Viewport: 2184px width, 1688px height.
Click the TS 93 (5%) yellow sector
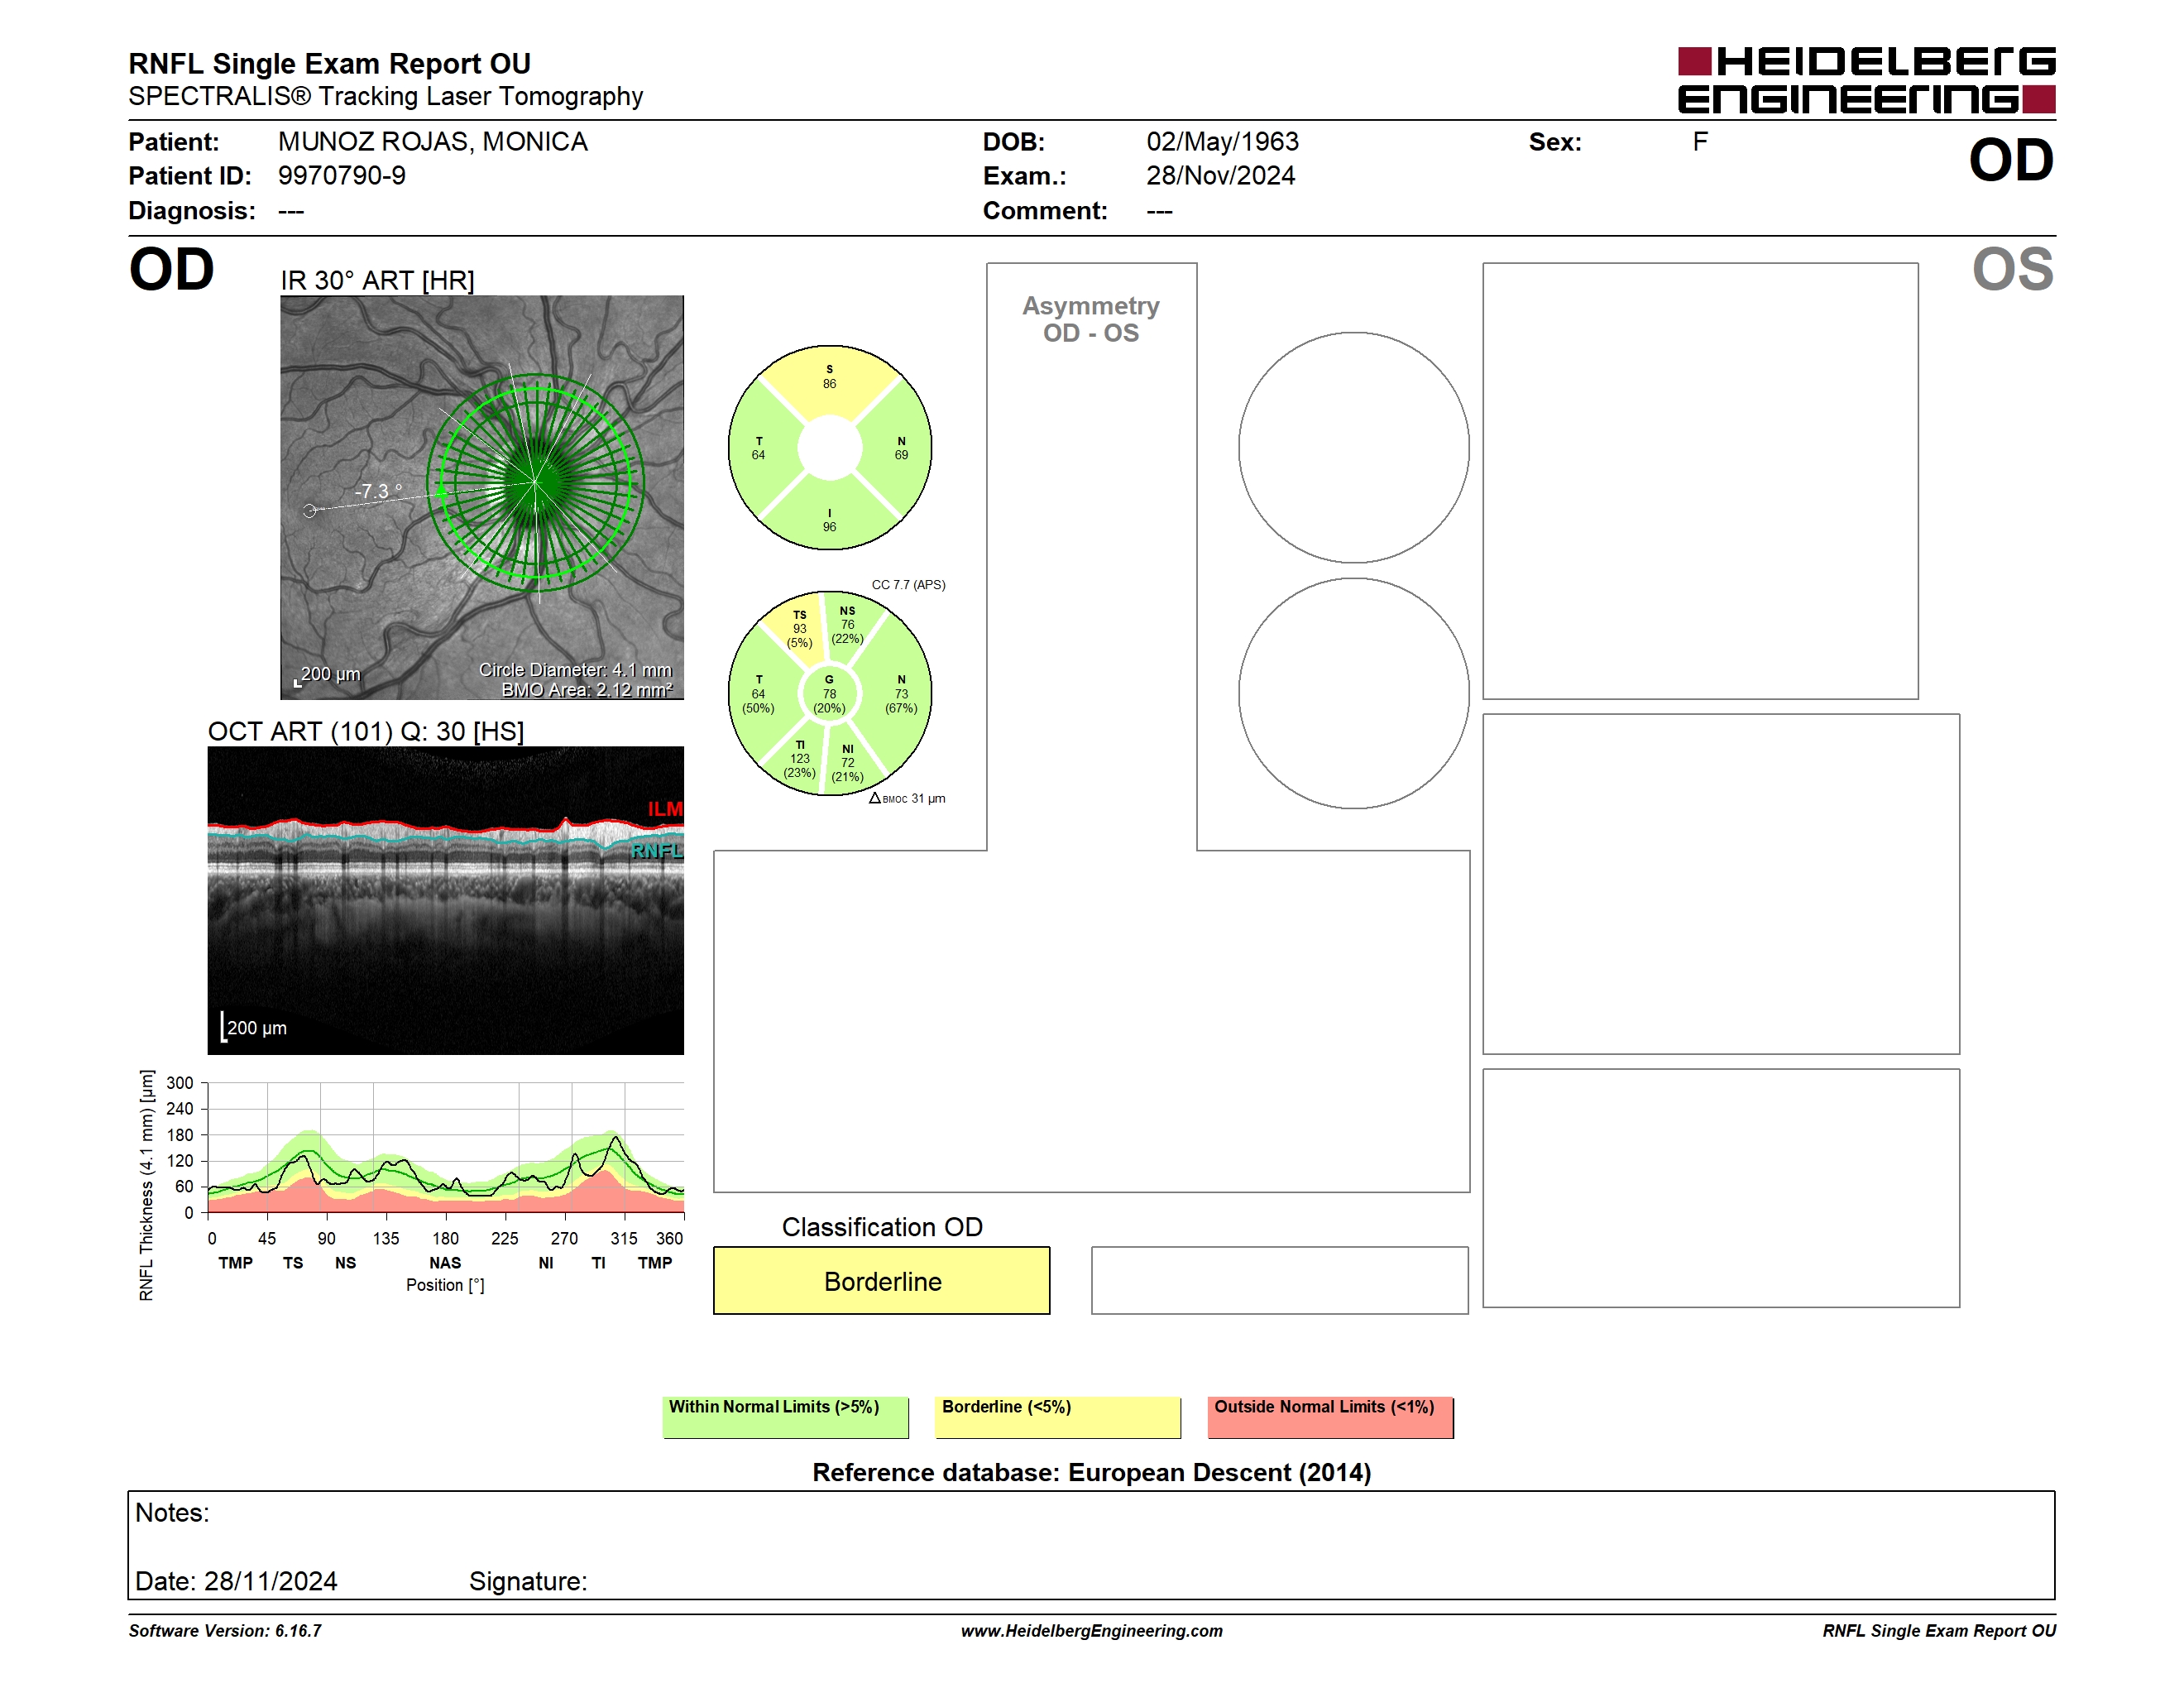(799, 629)
